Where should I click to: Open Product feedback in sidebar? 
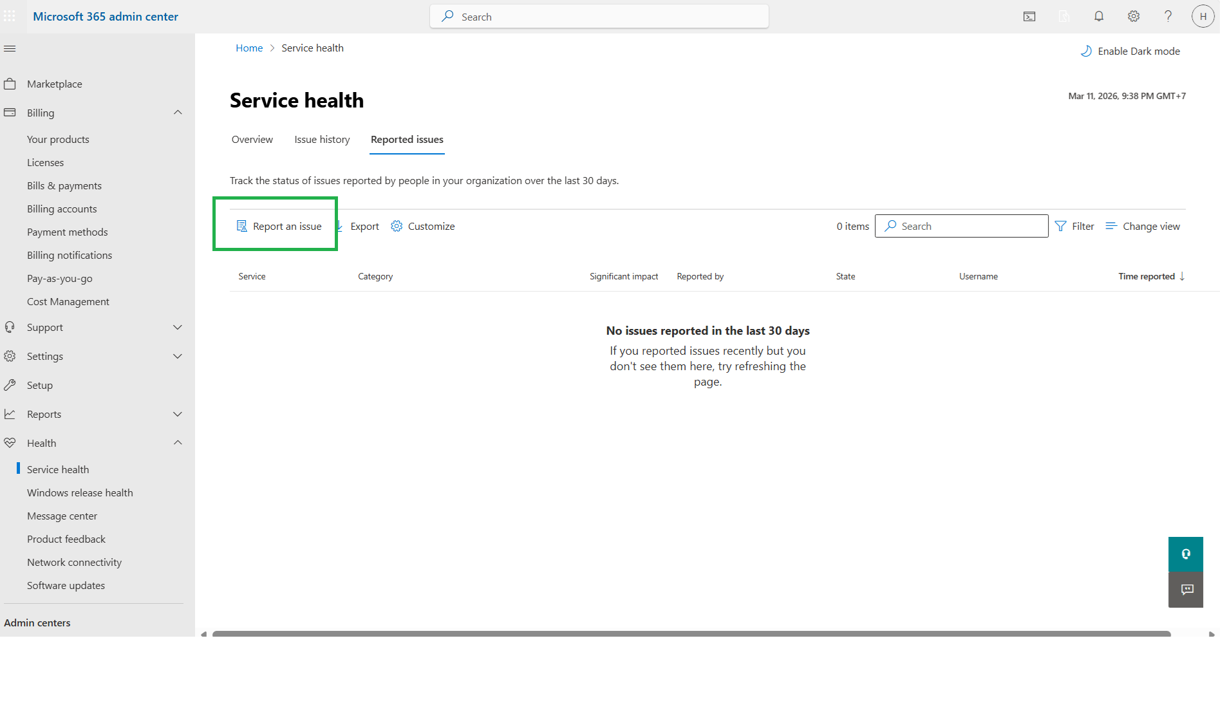[66, 539]
